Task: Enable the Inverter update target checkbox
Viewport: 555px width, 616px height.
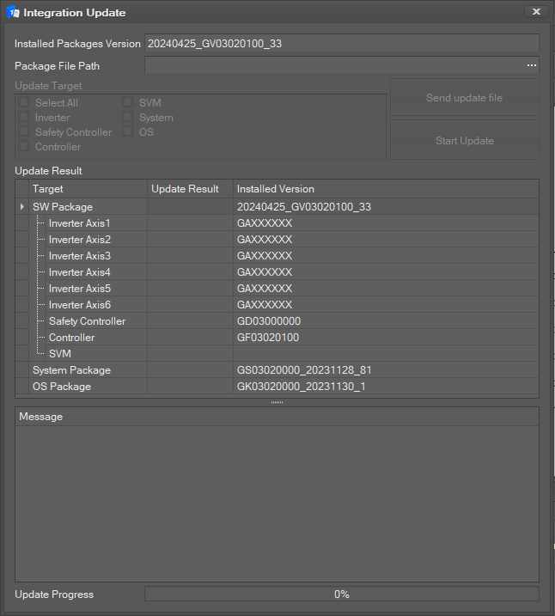Action: (x=24, y=118)
